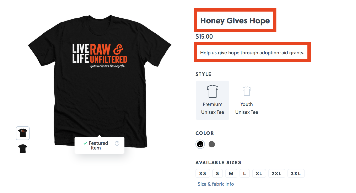Click the gray tee outline above Youth
Viewport: 356px width, 193px height.
pyautogui.click(x=246, y=91)
